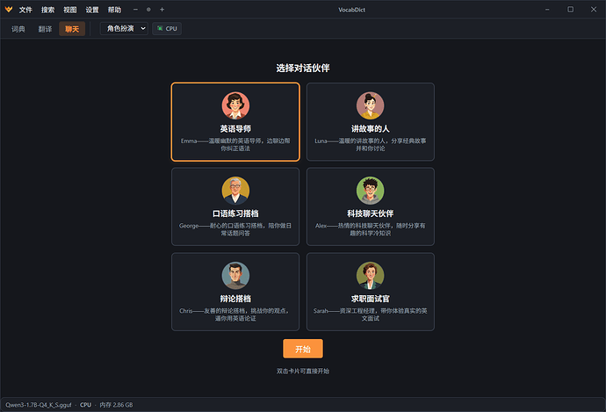Click Luna's avatar on 讲故事的人 card
The width and height of the screenshot is (606, 412).
click(371, 105)
